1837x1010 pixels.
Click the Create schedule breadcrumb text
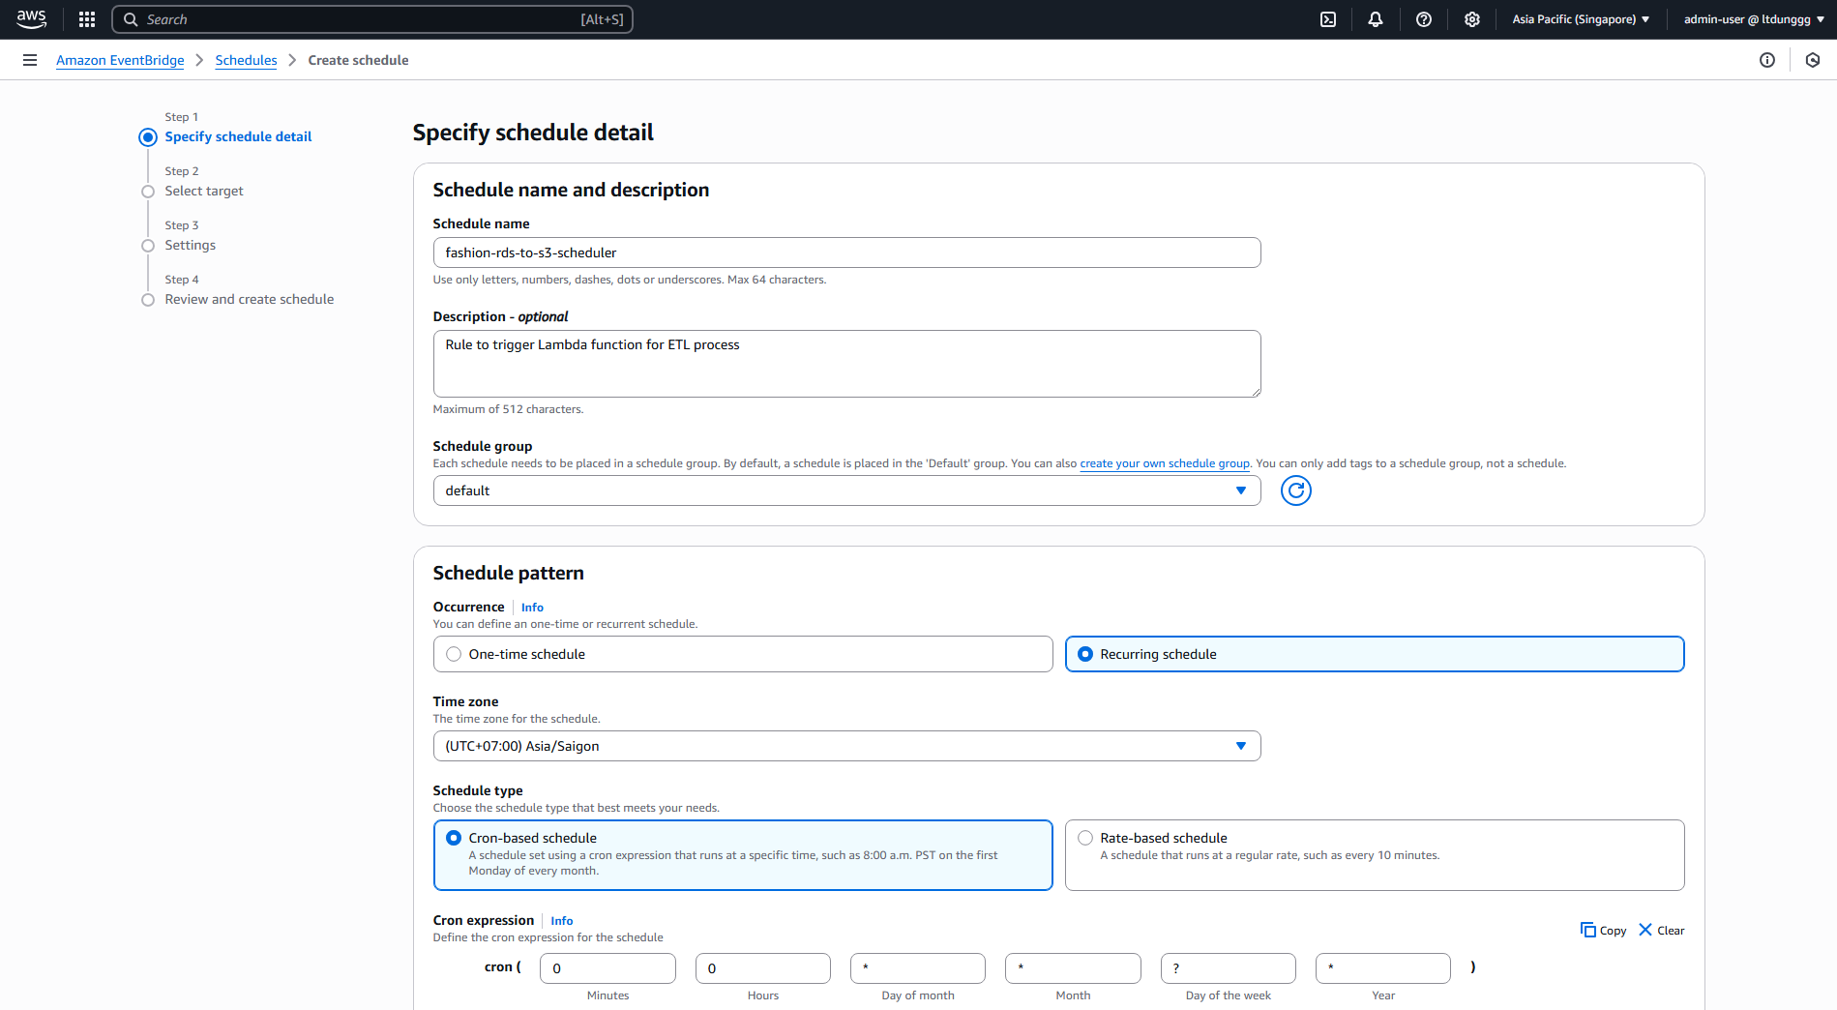pos(358,60)
